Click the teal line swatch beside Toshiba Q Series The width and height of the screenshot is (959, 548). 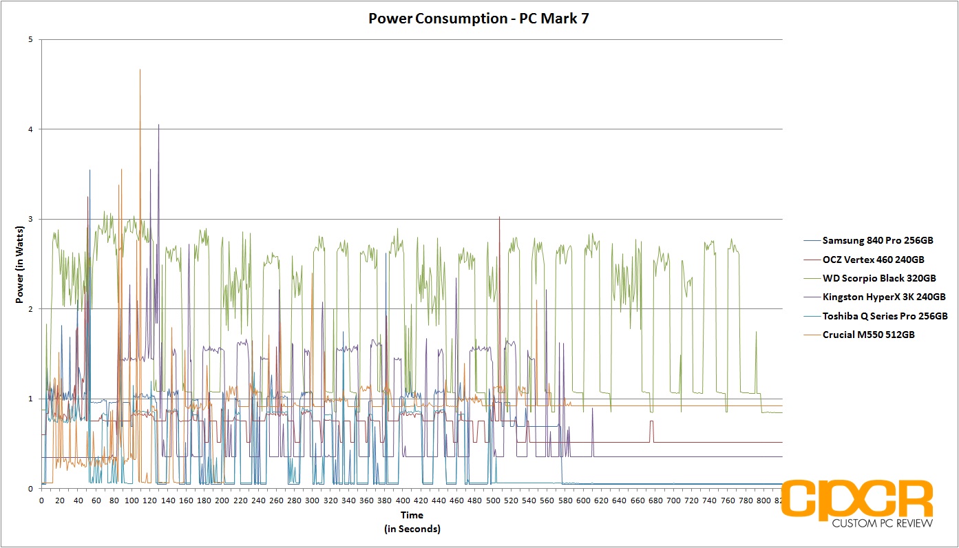[x=811, y=316]
